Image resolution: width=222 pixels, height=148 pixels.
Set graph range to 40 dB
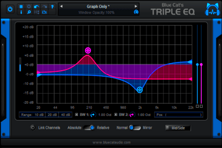[x=65, y=115]
